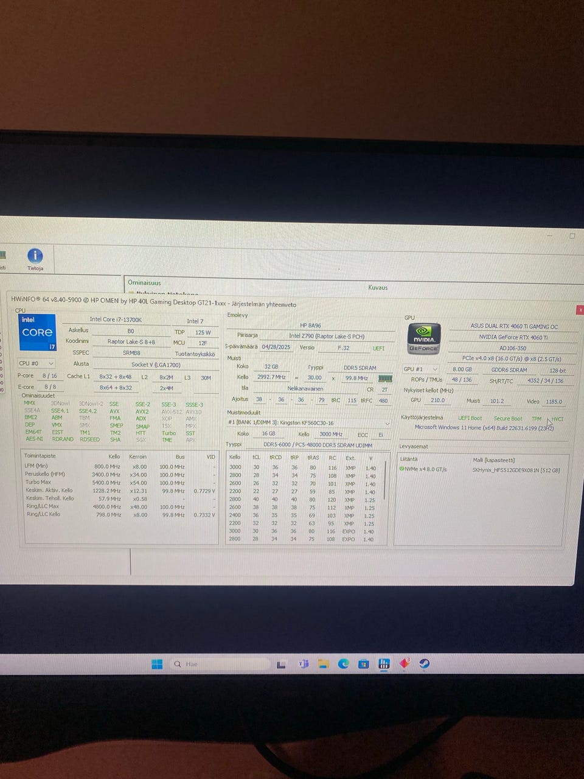Click the UEFI label beside BIOS version
Viewport: 584px width, 779px height.
click(378, 348)
